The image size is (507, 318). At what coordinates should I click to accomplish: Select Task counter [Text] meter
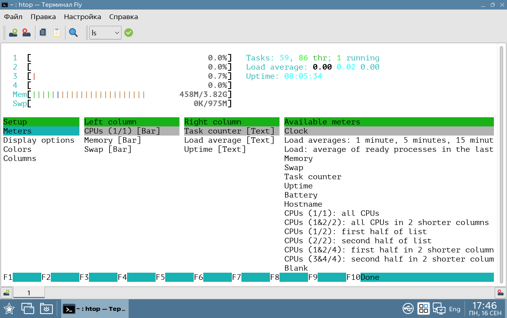click(x=232, y=131)
